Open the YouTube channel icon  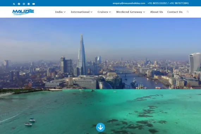coord(33,4)
